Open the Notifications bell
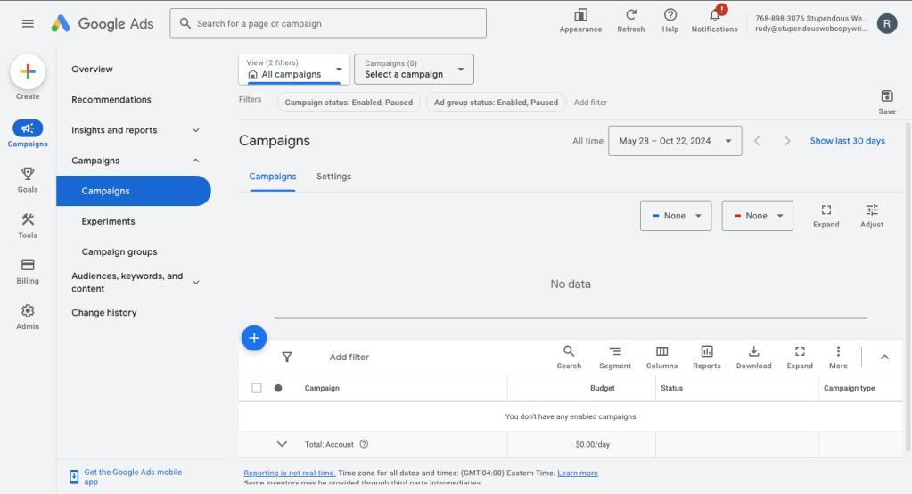Image resolution: width=912 pixels, height=494 pixels. (714, 15)
